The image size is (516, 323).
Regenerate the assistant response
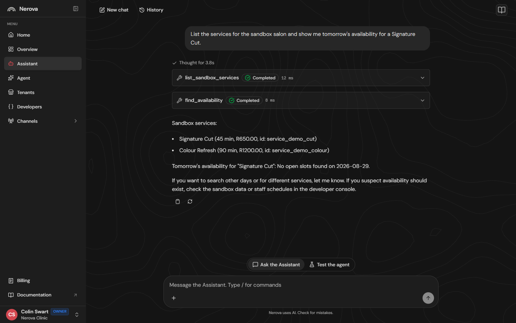tap(190, 201)
